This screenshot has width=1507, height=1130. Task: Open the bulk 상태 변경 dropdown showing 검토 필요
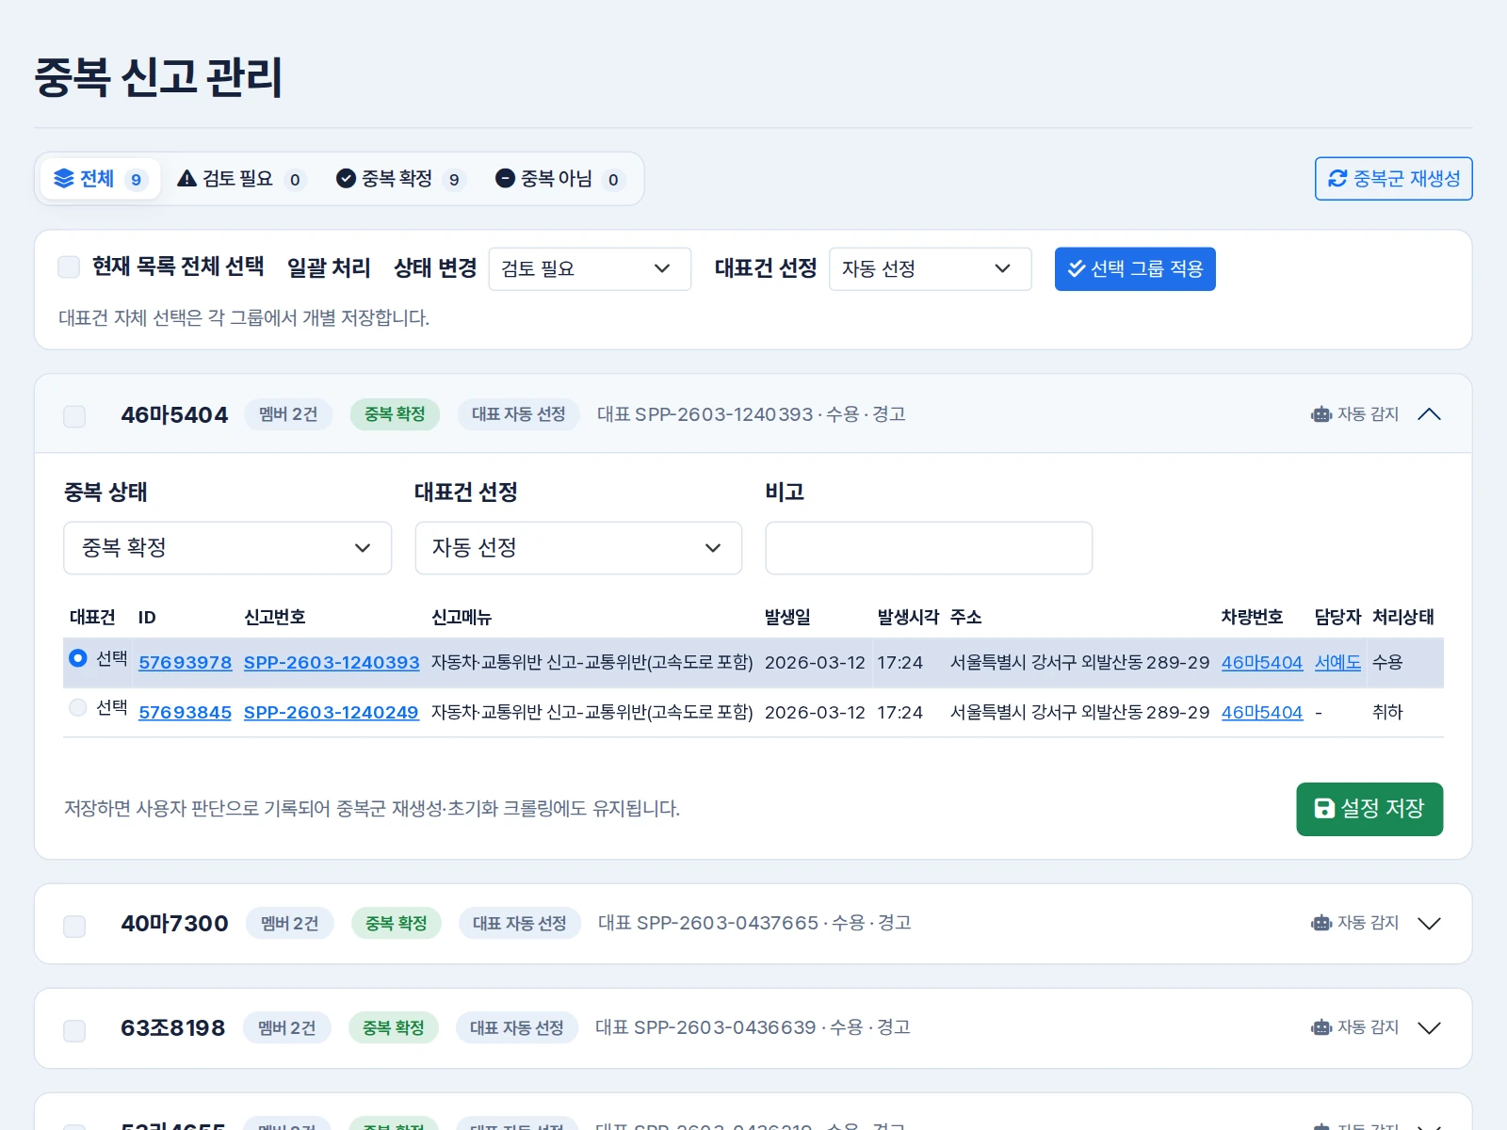coord(590,269)
